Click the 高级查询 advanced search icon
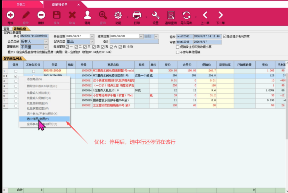Image resolution: width=288 pixels, height=193 pixels. 171,15
